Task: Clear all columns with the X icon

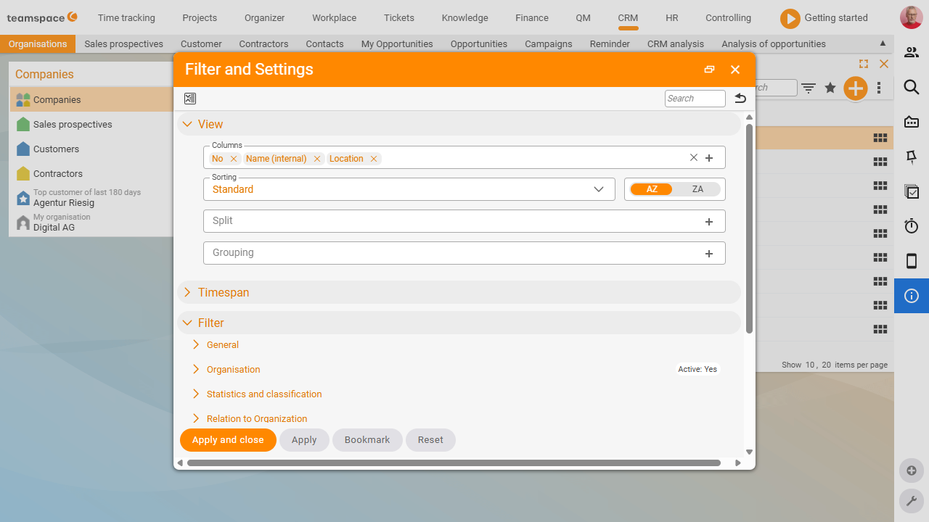Action: pyautogui.click(x=693, y=157)
